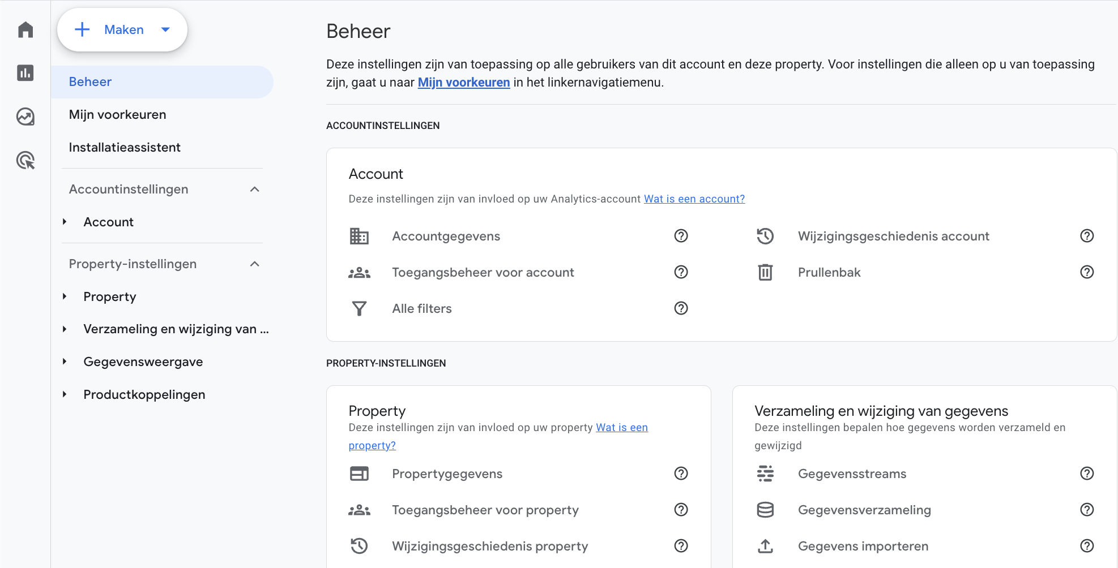Collapse the Property-instellingen section chevron
This screenshot has height=568, width=1118.
pos(255,264)
